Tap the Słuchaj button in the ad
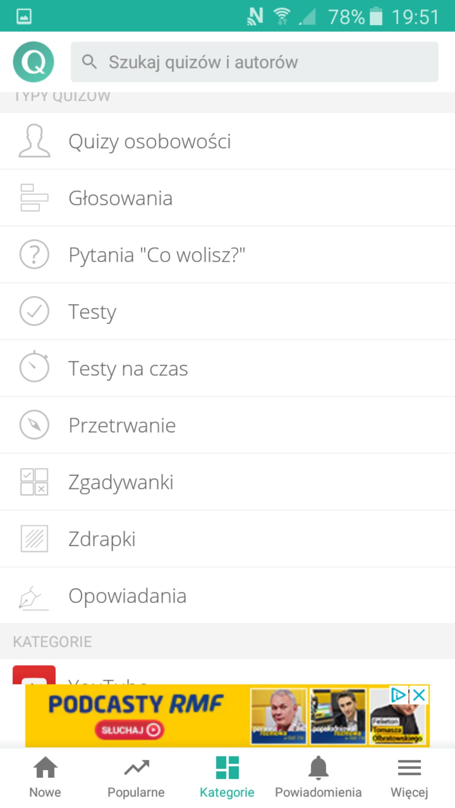This screenshot has width=455, height=808. click(130, 730)
